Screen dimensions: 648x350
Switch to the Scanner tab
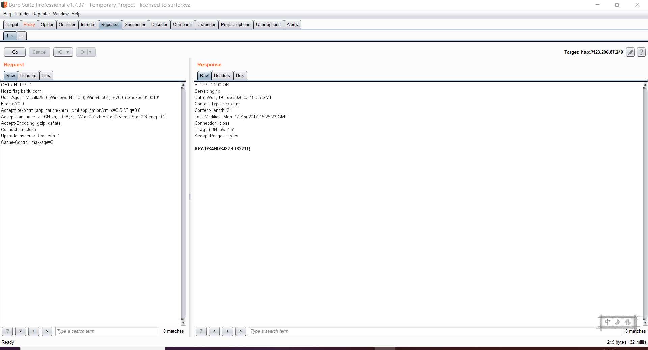(x=67, y=25)
